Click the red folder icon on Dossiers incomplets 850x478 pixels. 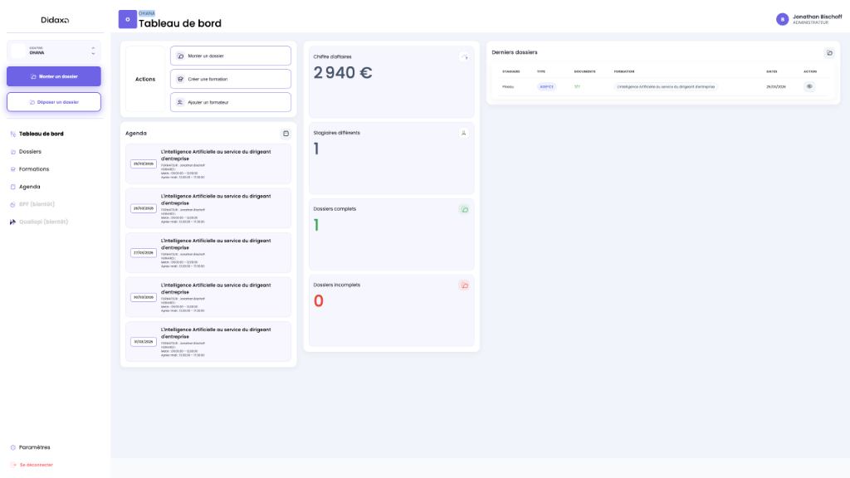464,285
